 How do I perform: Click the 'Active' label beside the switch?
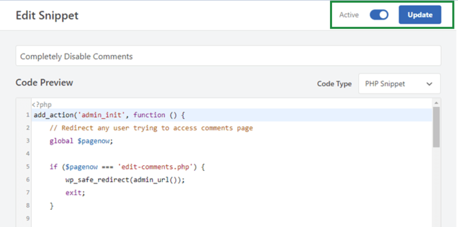[349, 15]
